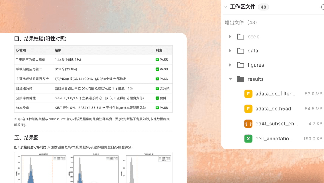Click the 无污染 verdict cell

click(163, 88)
